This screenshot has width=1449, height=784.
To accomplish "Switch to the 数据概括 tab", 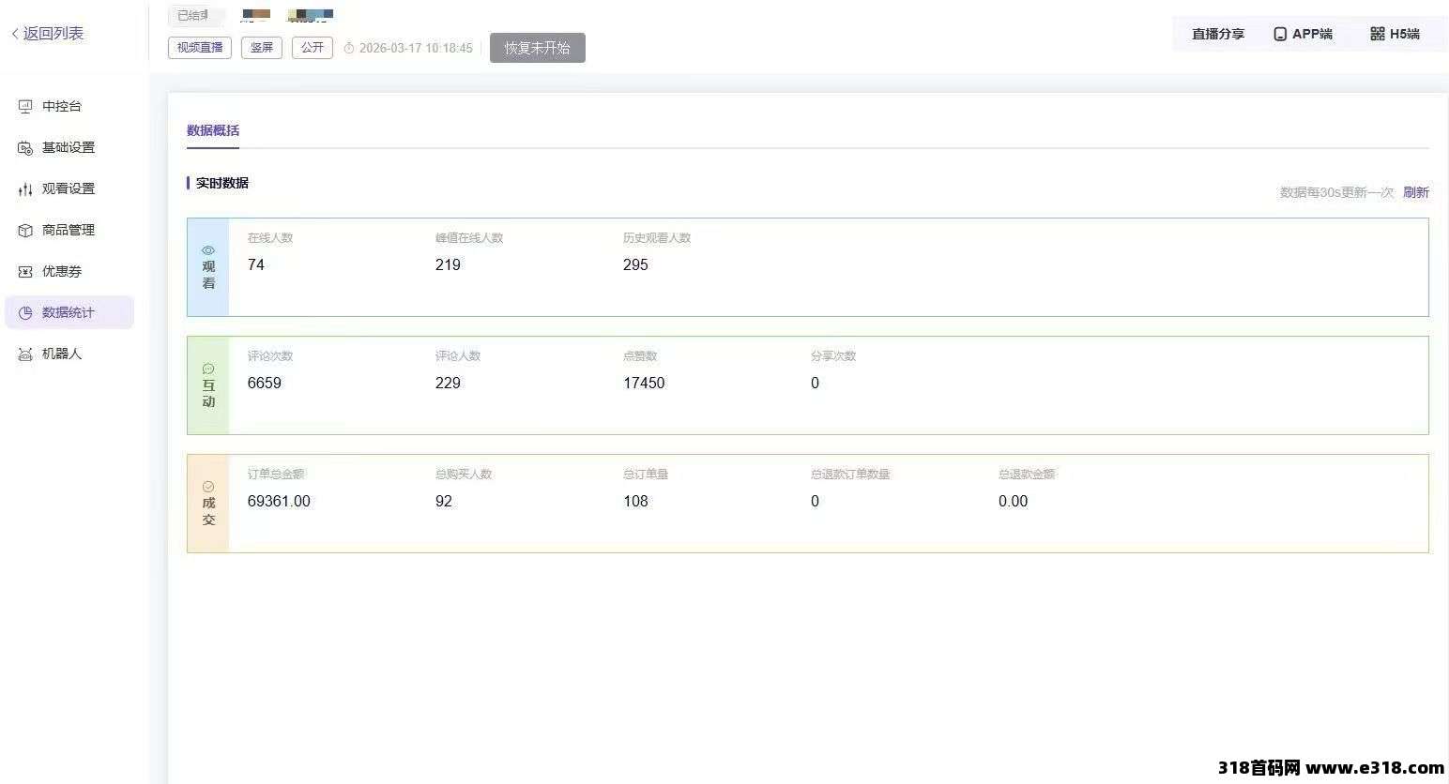I will 213,130.
